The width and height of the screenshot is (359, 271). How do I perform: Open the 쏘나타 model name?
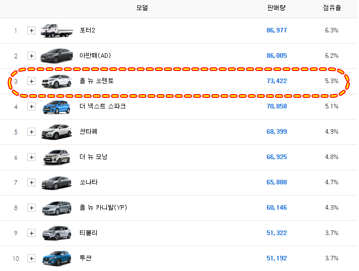[89, 182]
